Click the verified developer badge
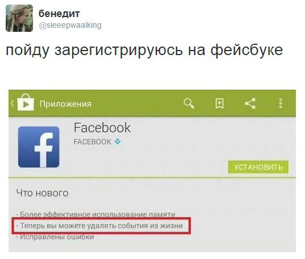Viewport: 305px width, 259px height. point(118,141)
